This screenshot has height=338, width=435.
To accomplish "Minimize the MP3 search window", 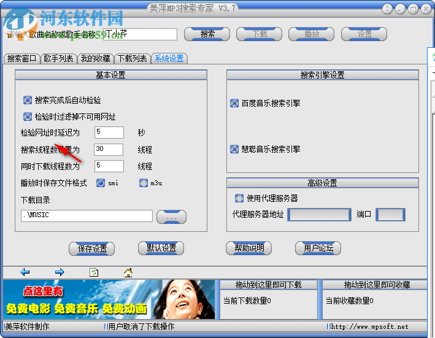I will coord(400,9).
